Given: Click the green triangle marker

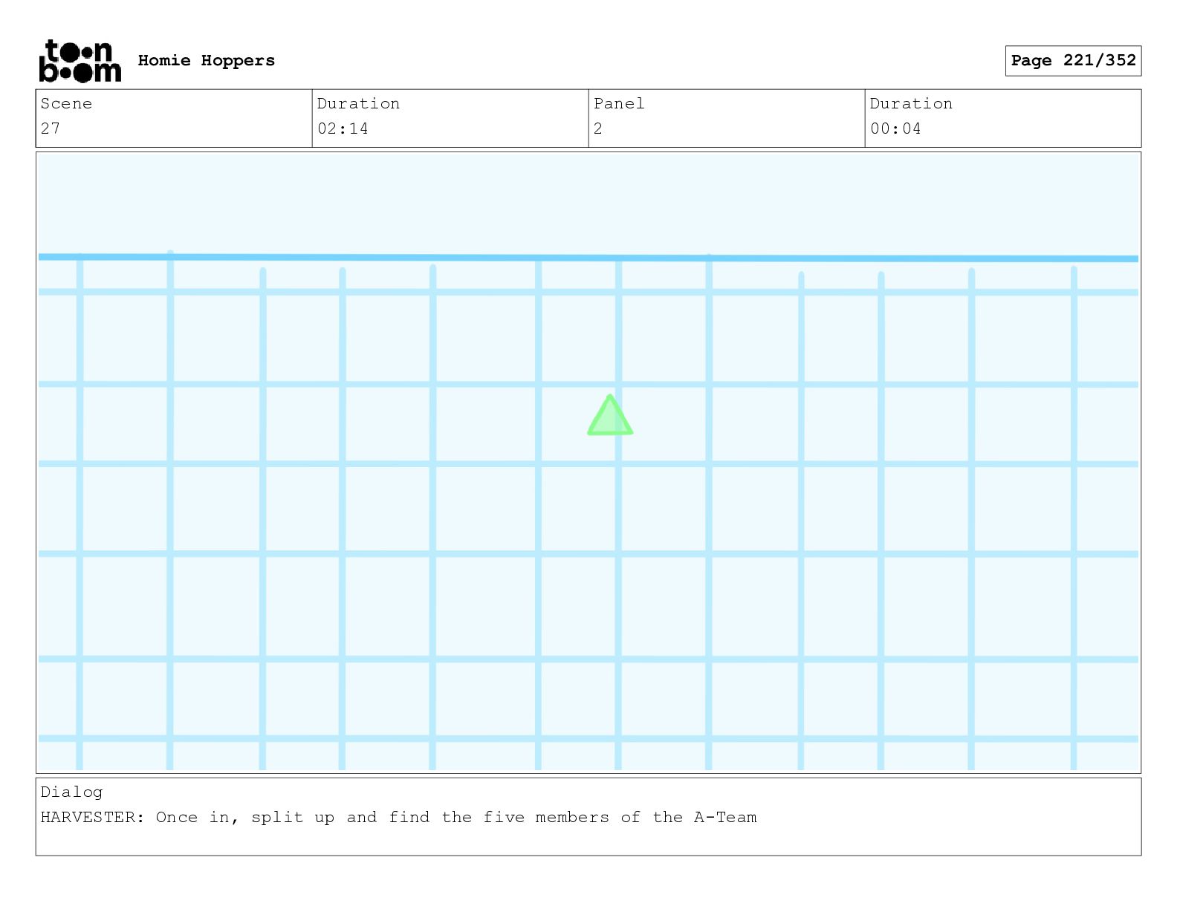Looking at the screenshot, I should click(610, 415).
